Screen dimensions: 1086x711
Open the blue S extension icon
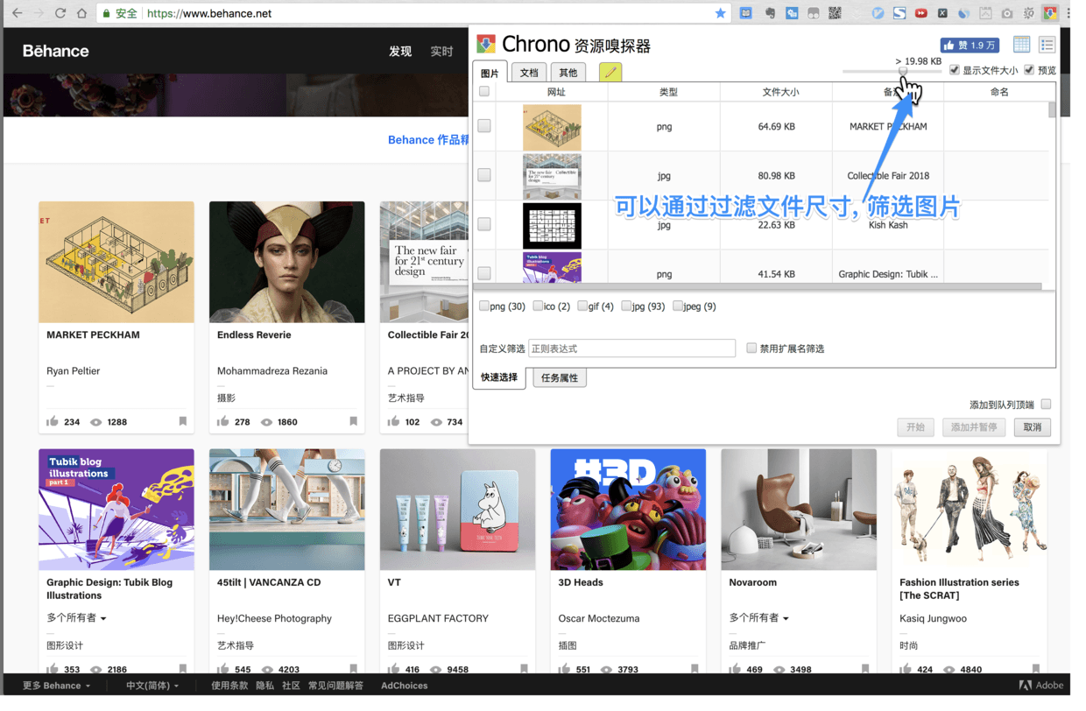(899, 13)
